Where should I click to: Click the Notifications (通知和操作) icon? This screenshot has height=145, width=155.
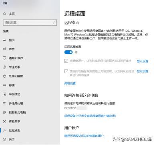click(4, 58)
